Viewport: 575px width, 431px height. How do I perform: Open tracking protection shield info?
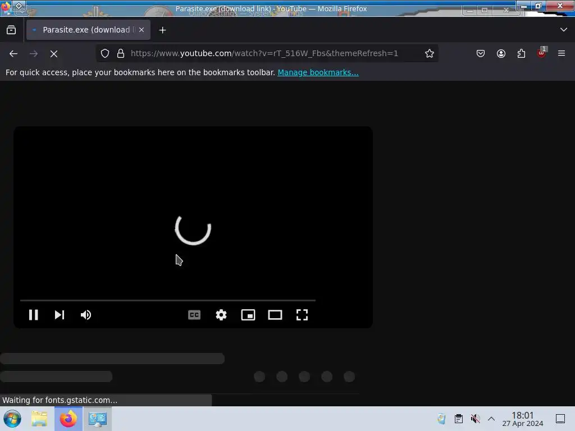[x=105, y=53]
